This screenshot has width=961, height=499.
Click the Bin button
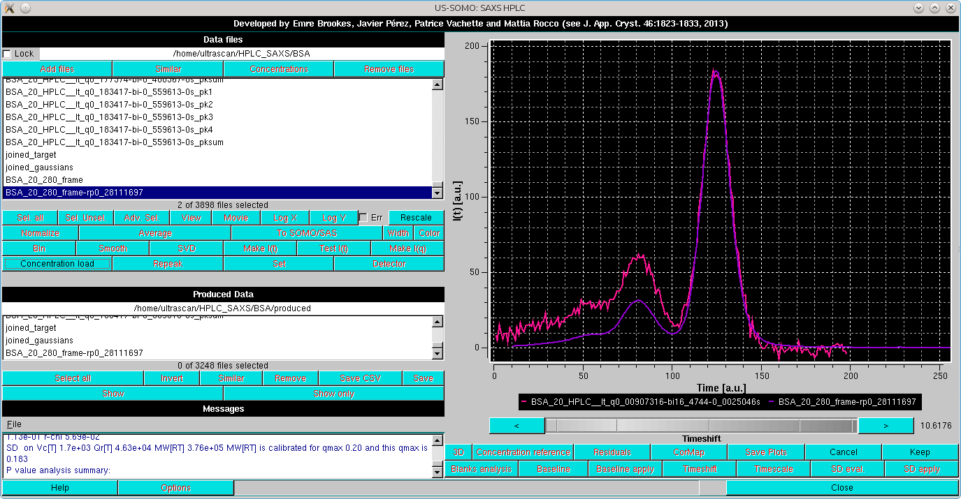pyautogui.click(x=39, y=248)
